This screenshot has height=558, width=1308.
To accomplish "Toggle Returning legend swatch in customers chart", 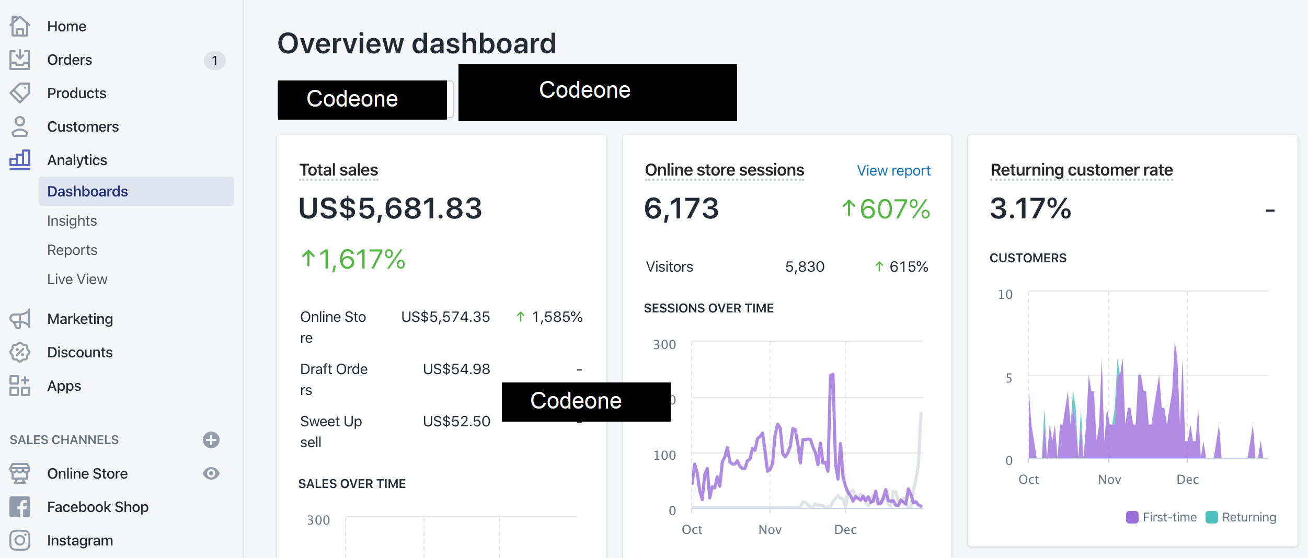I will pyautogui.click(x=1211, y=517).
